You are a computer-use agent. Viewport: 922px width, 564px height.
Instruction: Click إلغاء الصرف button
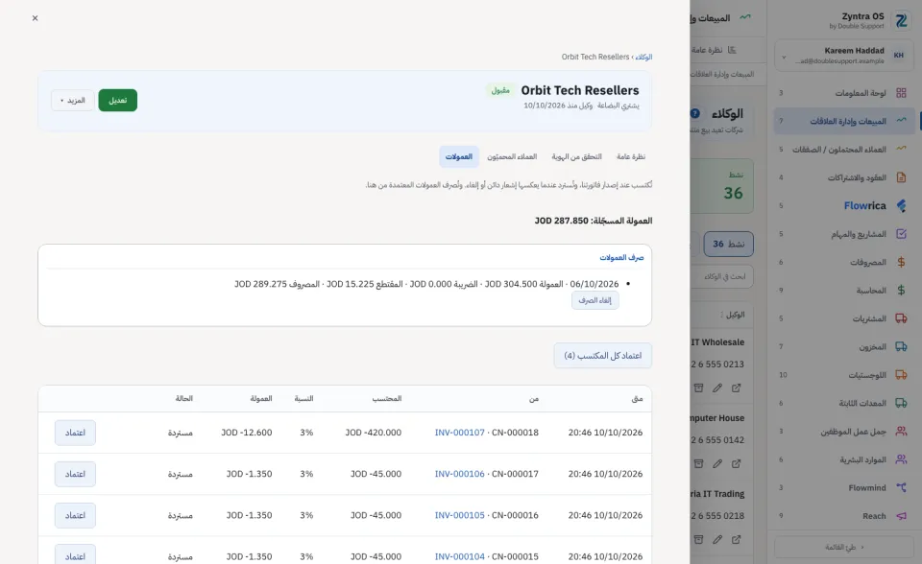[x=594, y=300]
